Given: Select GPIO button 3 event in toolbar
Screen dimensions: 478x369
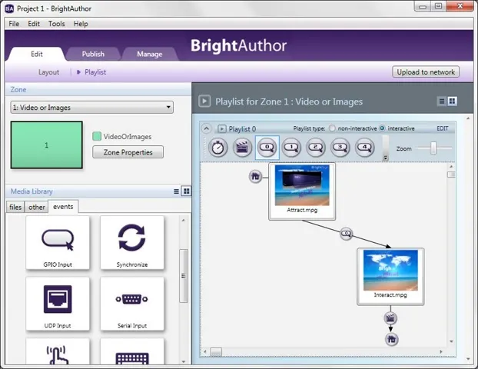Looking at the screenshot, I should (x=340, y=148).
